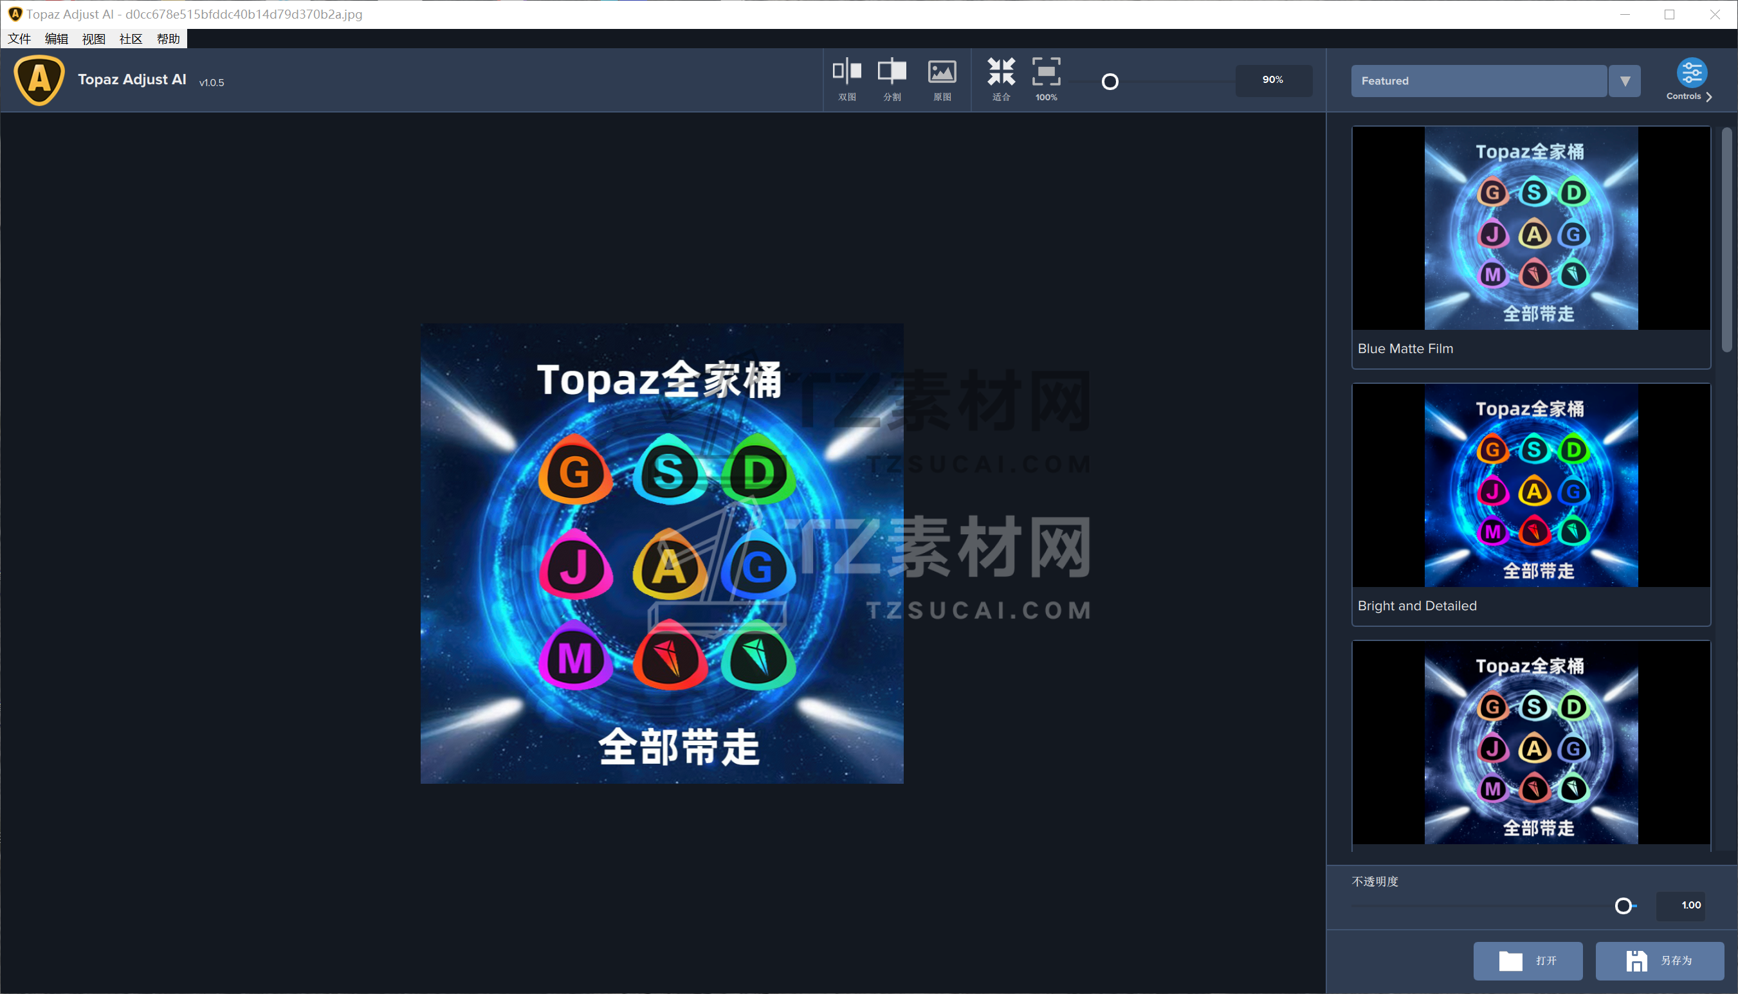The width and height of the screenshot is (1738, 994).
Task: Click the folder icon on 打开
Action: 1510,961
